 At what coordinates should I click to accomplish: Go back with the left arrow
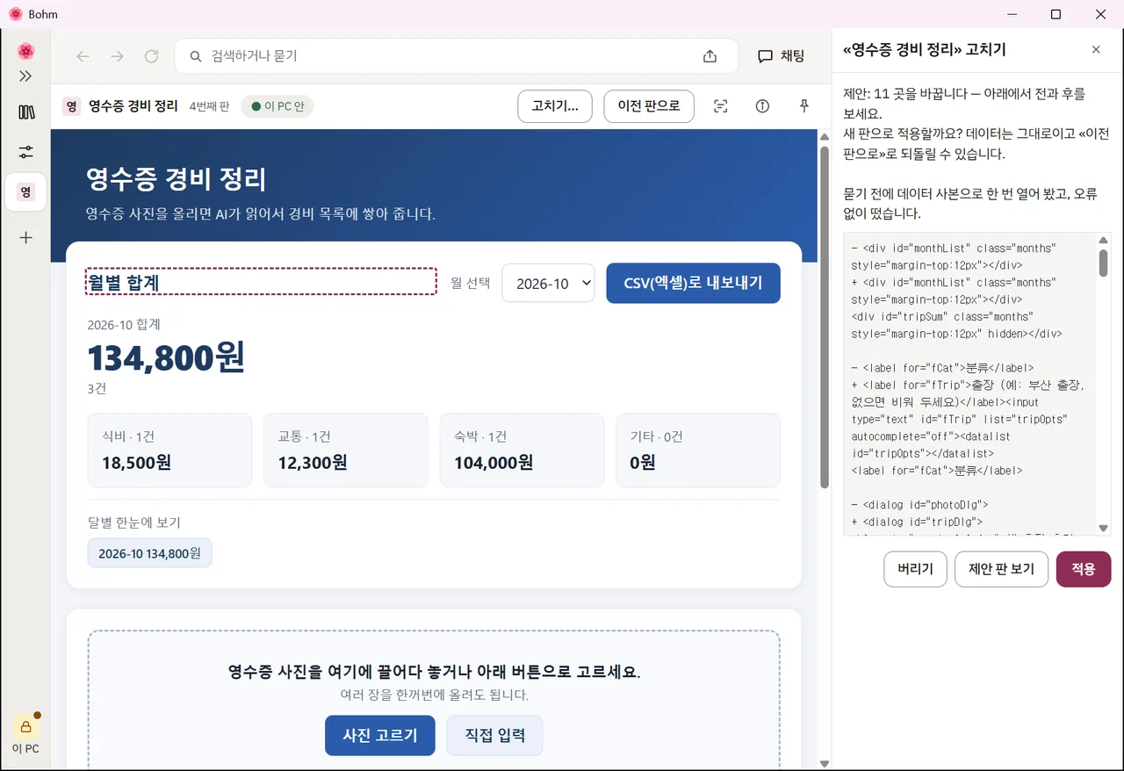pos(83,56)
